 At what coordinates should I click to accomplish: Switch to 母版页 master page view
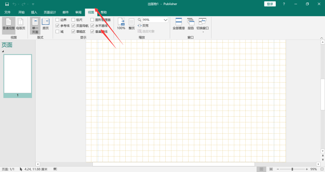click(21, 24)
